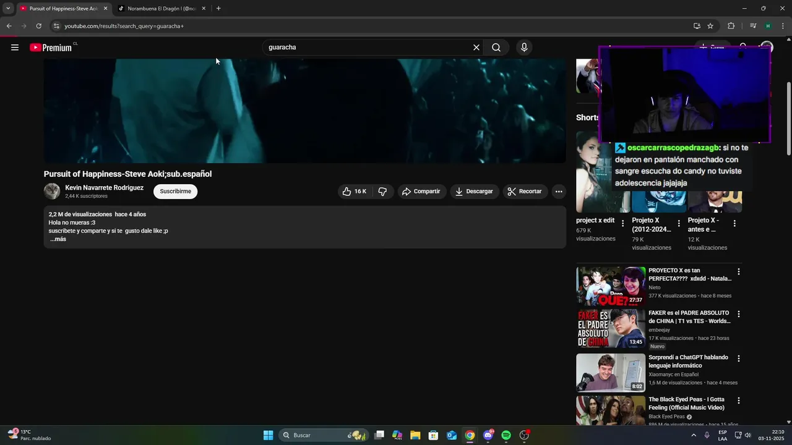792x445 pixels.
Task: Open FAKER ES EL PADRE ABSOLUTO thumbnail
Action: coord(611,329)
